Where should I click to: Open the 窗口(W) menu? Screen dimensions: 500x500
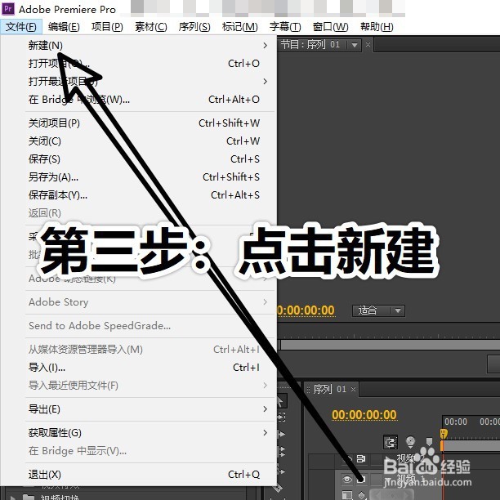330,26
